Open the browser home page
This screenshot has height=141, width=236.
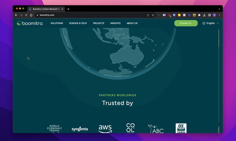tap(31, 15)
